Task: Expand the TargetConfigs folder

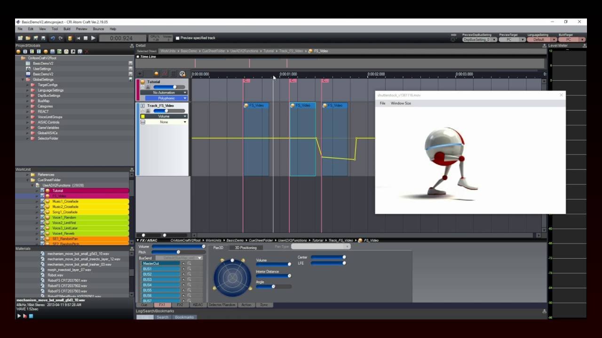Action: pos(28,85)
